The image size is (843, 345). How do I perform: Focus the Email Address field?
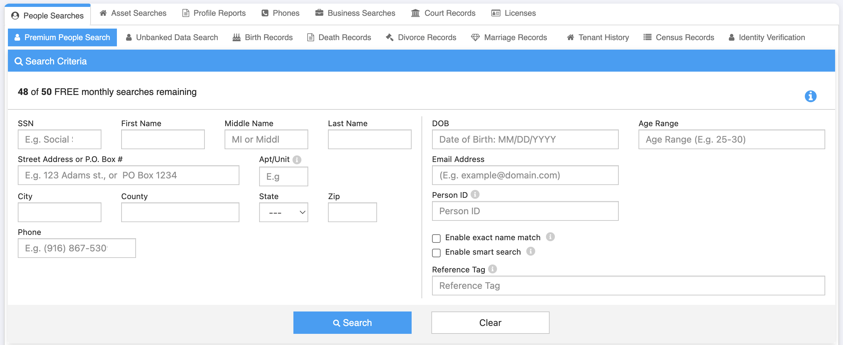click(525, 175)
